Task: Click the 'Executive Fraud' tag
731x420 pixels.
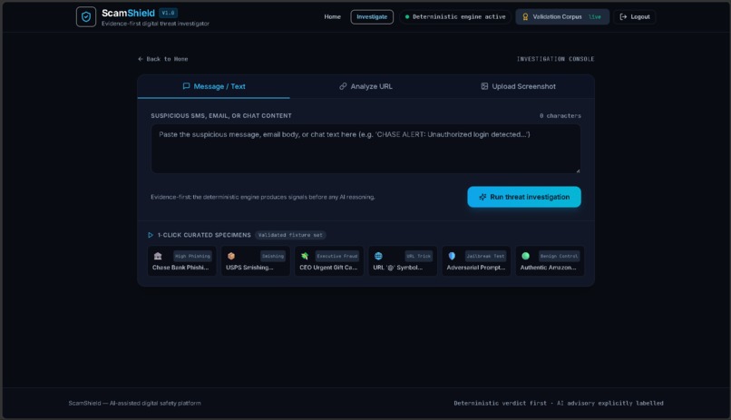Action: tap(337, 256)
